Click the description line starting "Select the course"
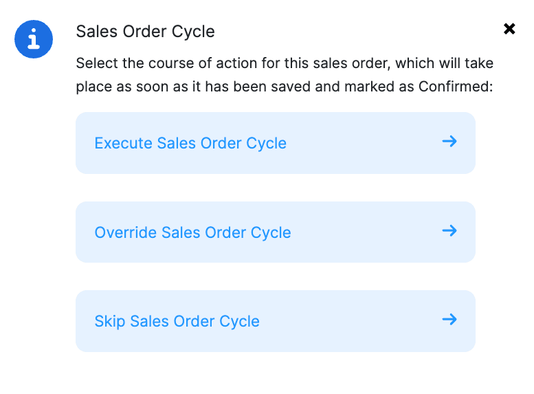The image size is (534, 394). point(285,64)
